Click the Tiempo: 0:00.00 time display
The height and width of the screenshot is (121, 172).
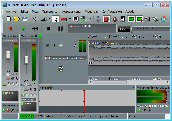tap(92, 29)
